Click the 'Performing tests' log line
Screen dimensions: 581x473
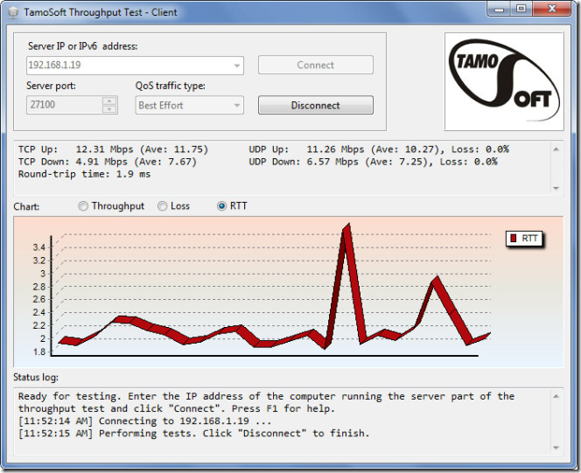[x=193, y=434]
